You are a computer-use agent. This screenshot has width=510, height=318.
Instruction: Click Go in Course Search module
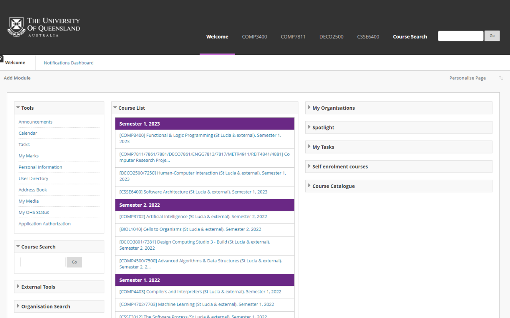74,262
